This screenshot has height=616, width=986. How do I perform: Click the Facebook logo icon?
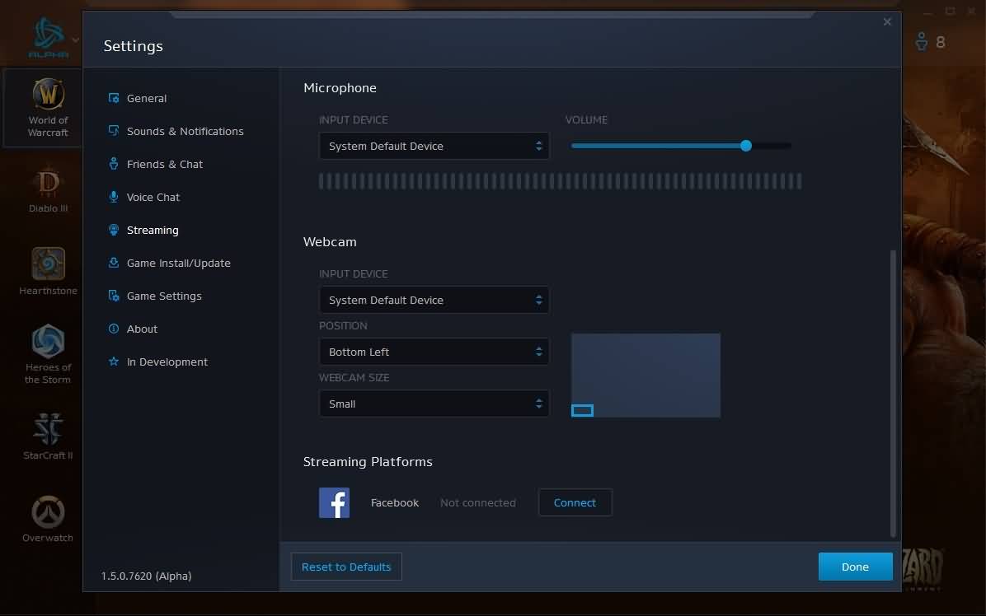[334, 502]
